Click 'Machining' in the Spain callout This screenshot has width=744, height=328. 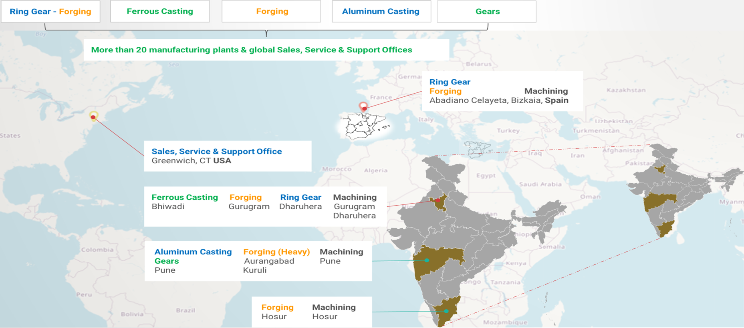[x=546, y=91]
